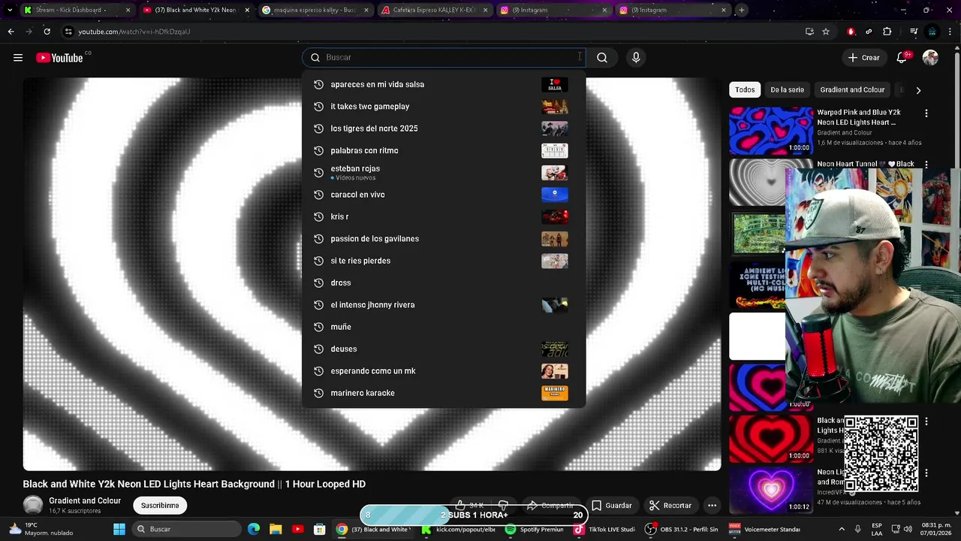Choose suggestion it takes two gameplay
The height and width of the screenshot is (541, 961).
(444, 107)
